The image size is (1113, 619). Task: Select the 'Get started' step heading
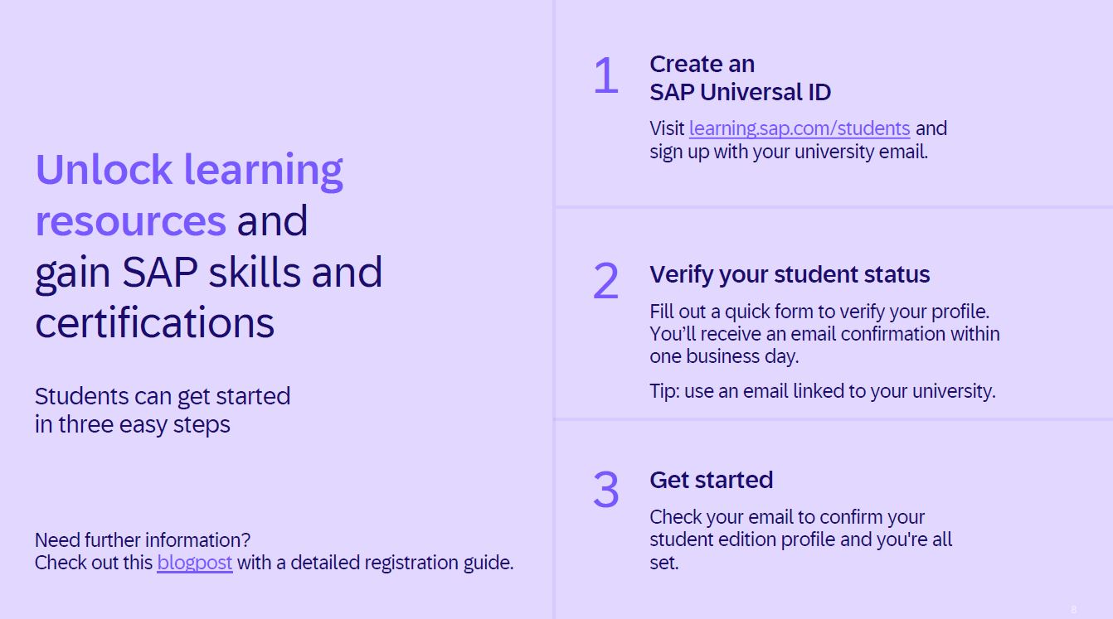[x=711, y=480]
